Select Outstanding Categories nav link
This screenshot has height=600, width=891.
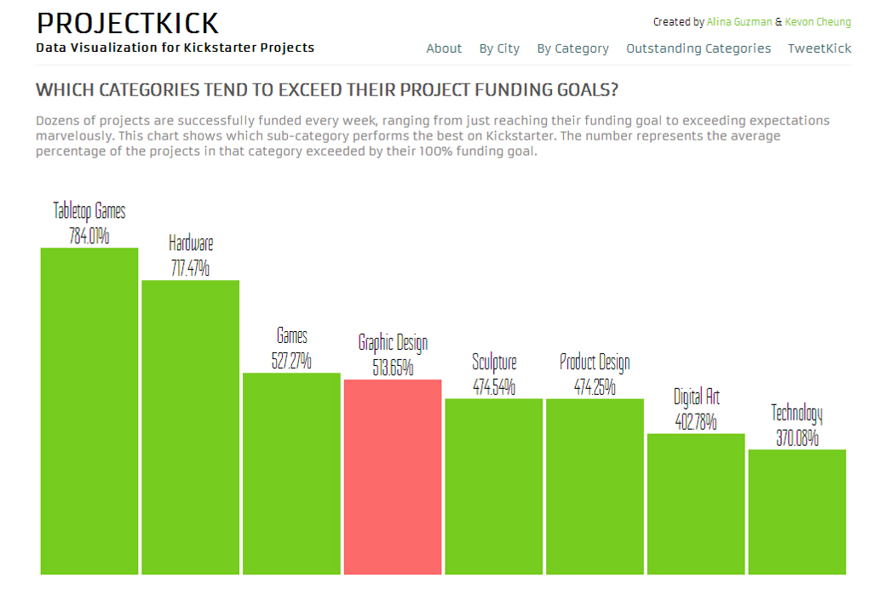[x=698, y=49]
